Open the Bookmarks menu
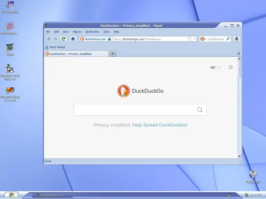266x199 pixels. tap(92, 32)
